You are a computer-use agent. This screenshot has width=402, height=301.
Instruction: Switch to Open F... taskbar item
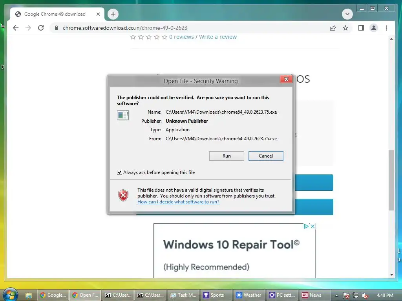pyautogui.click(x=85, y=295)
